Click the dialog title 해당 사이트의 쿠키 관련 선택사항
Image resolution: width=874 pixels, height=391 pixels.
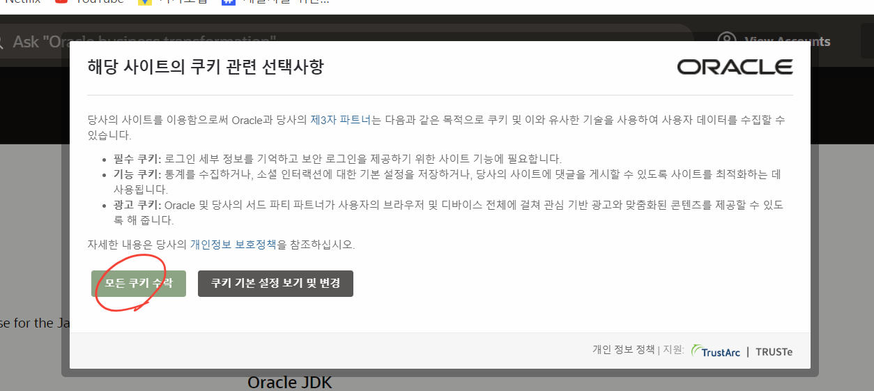pos(206,67)
